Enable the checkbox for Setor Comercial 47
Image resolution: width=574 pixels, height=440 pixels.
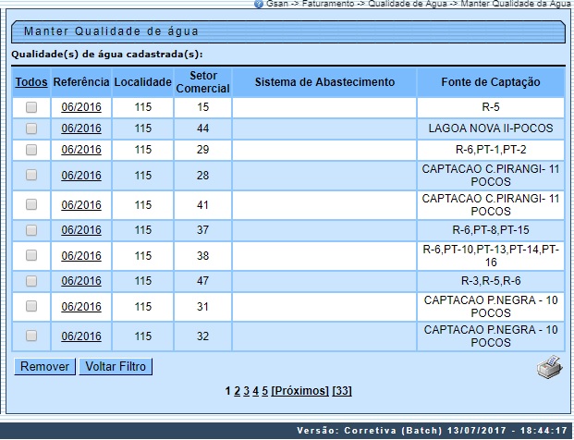31,280
